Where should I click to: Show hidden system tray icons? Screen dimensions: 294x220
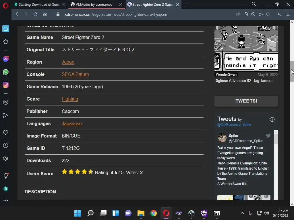pos(242,213)
